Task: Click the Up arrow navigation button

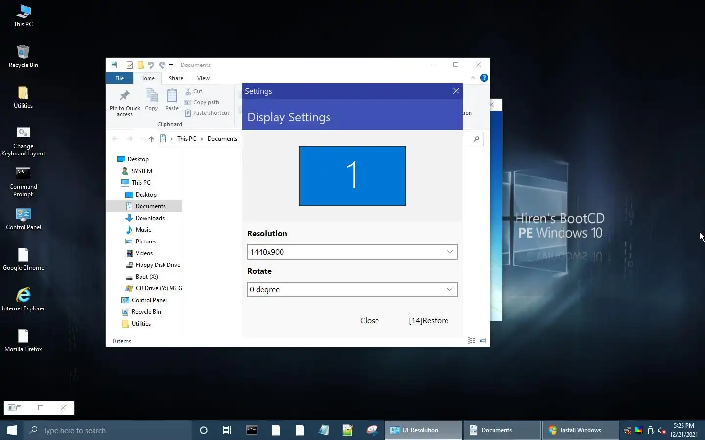Action: tap(151, 139)
